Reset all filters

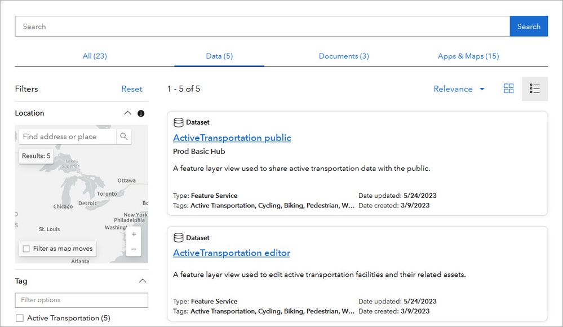tap(132, 89)
